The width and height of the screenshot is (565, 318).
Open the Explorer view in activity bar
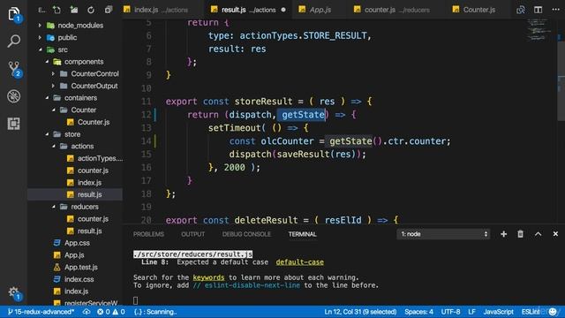point(14,14)
